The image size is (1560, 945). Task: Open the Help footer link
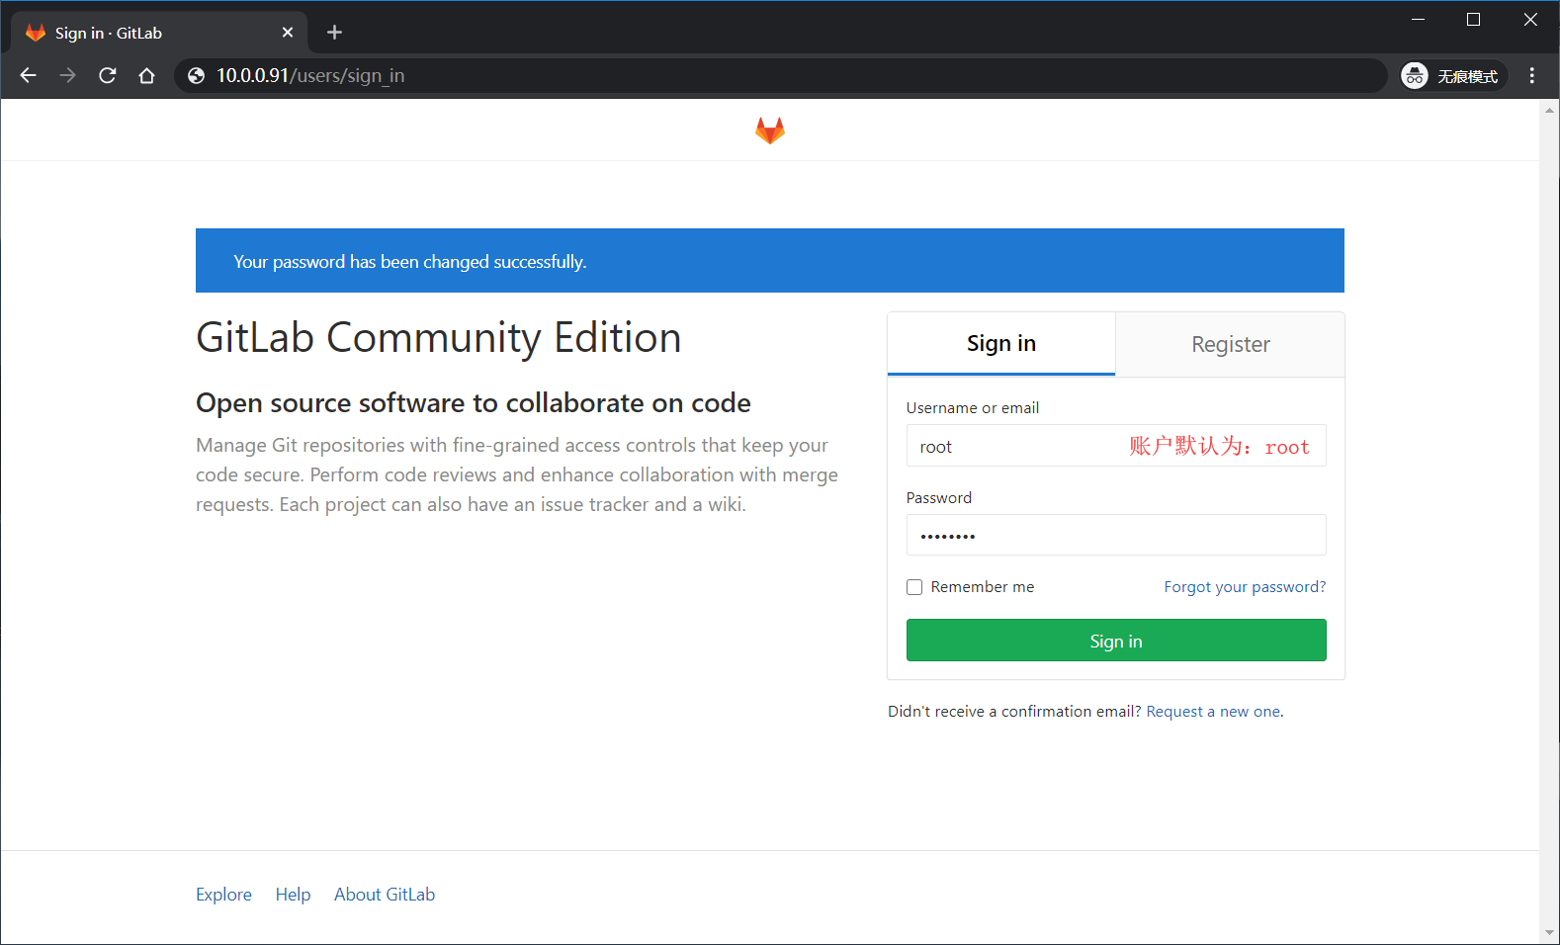point(293,895)
